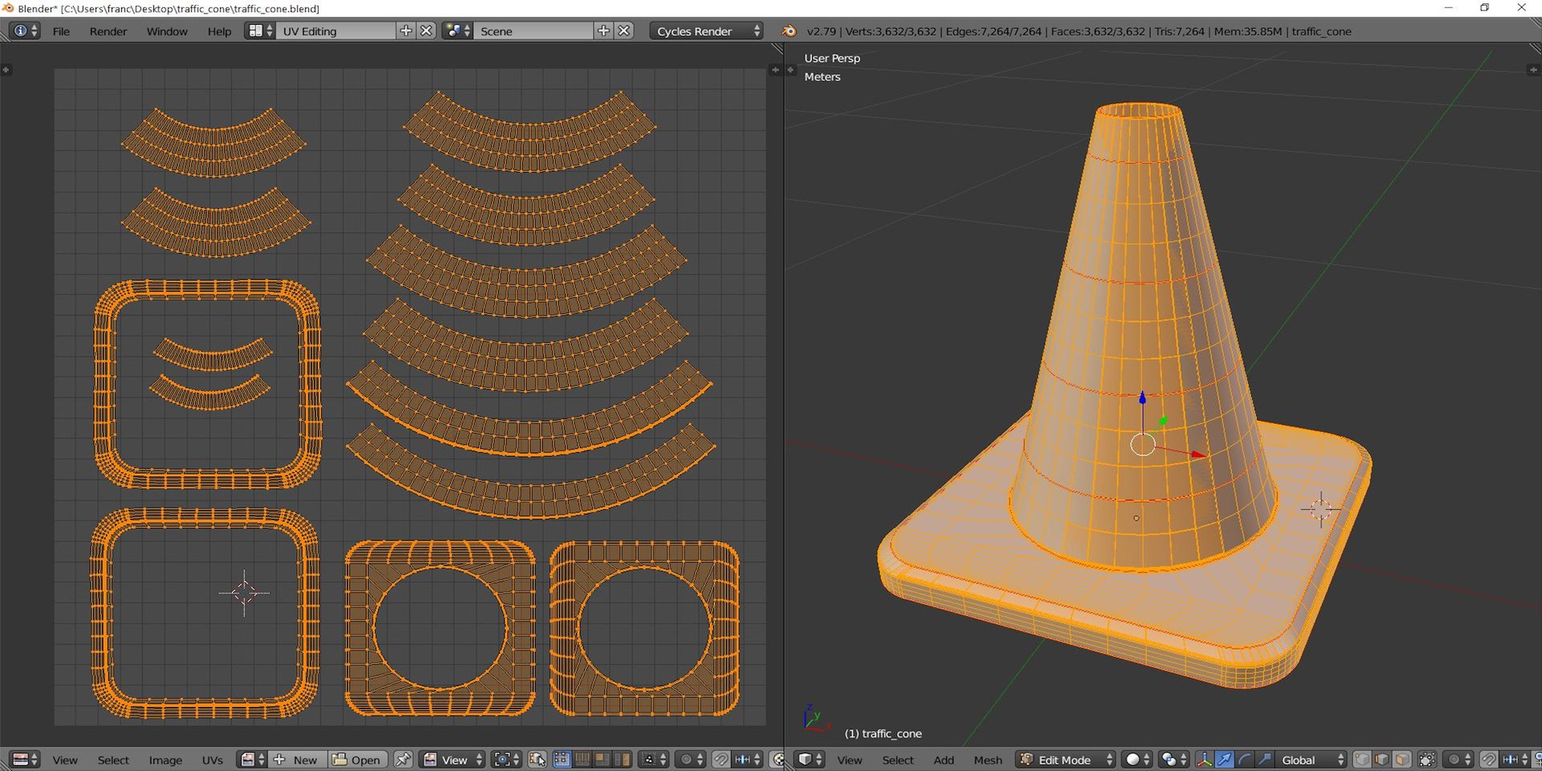Enable the scale manipulator

[x=1264, y=759]
